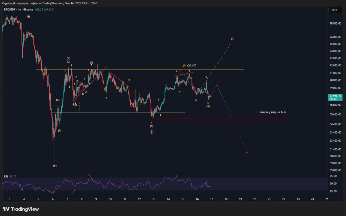Select the yellow (5) wave label at the low

pos(55,166)
